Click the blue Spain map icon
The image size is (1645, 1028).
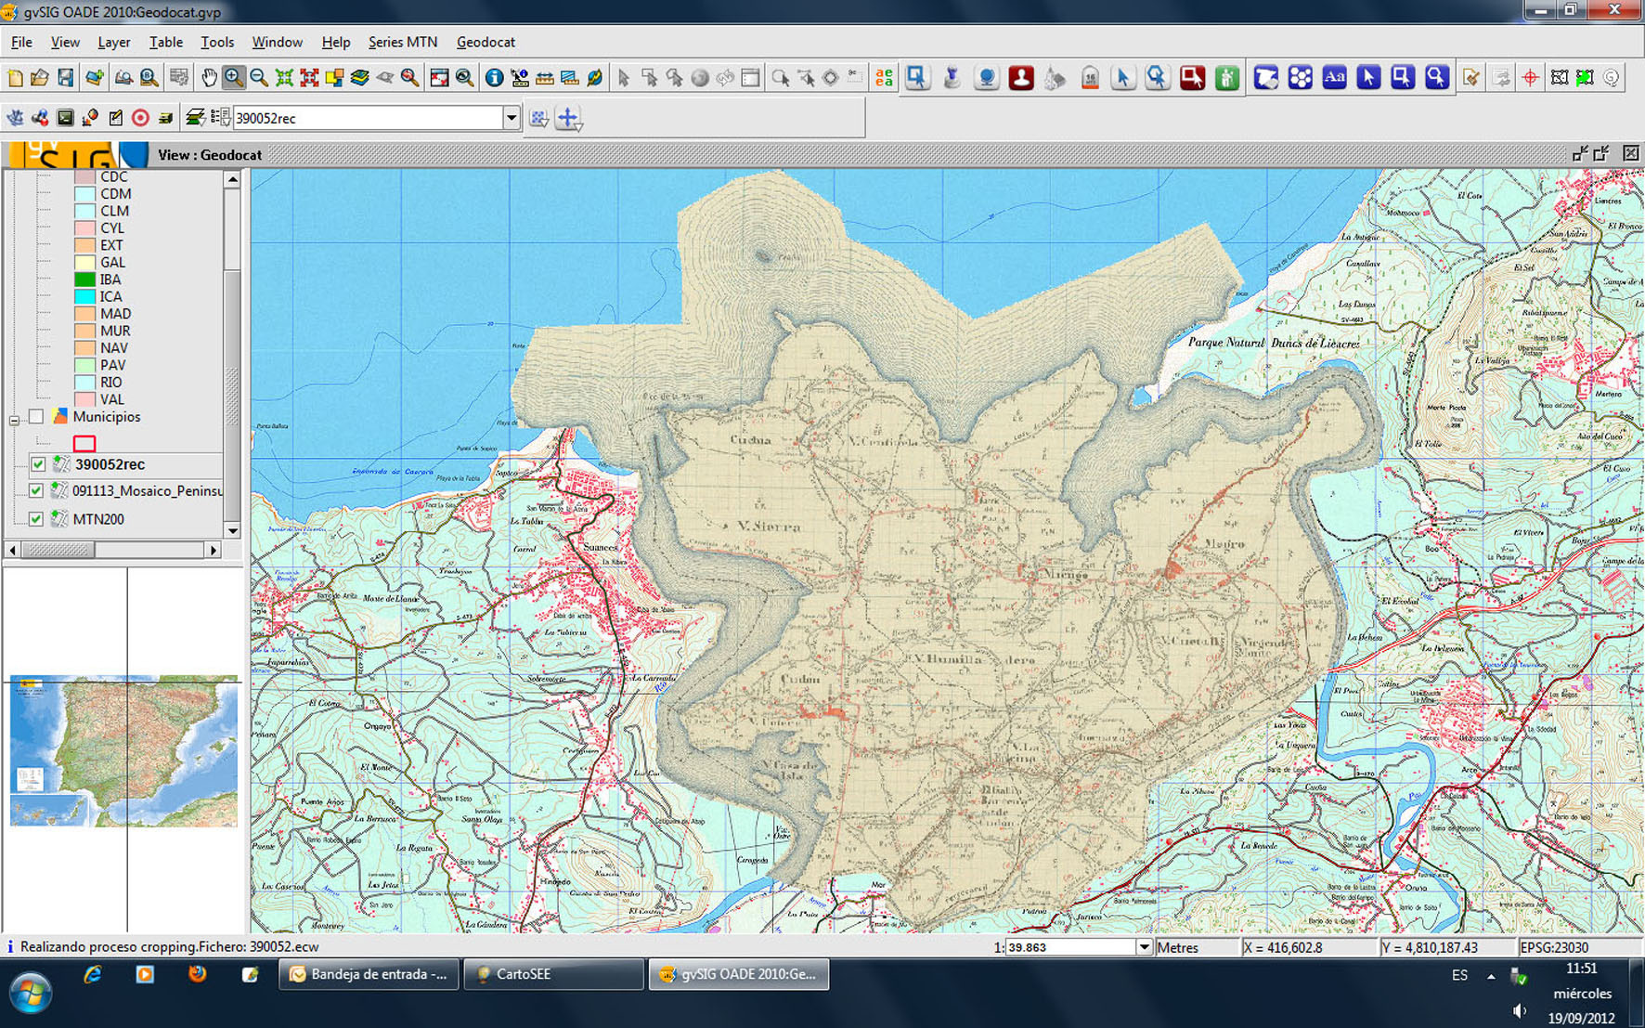[1266, 78]
